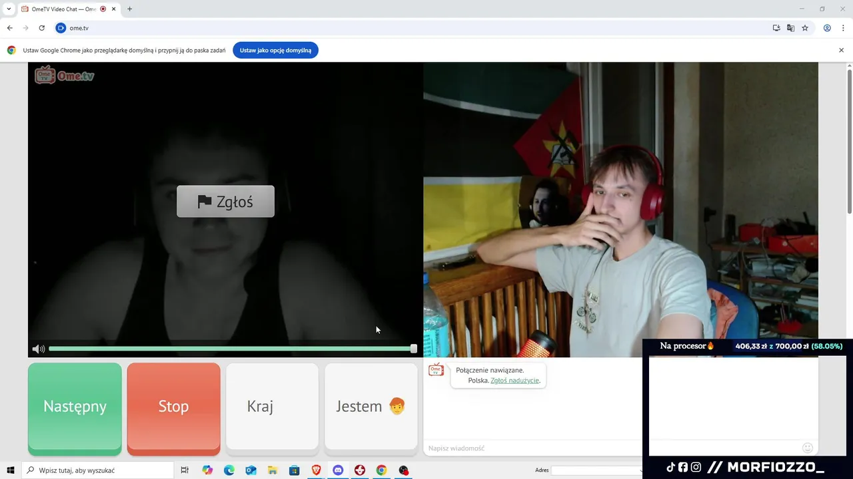853x479 pixels.
Task: Open the Chrome three-dot menu
Action: point(844,28)
